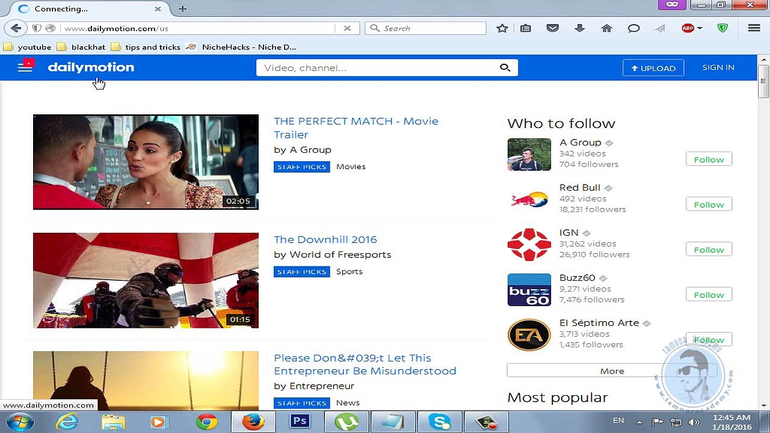Click More under Who to follow

pyautogui.click(x=612, y=370)
